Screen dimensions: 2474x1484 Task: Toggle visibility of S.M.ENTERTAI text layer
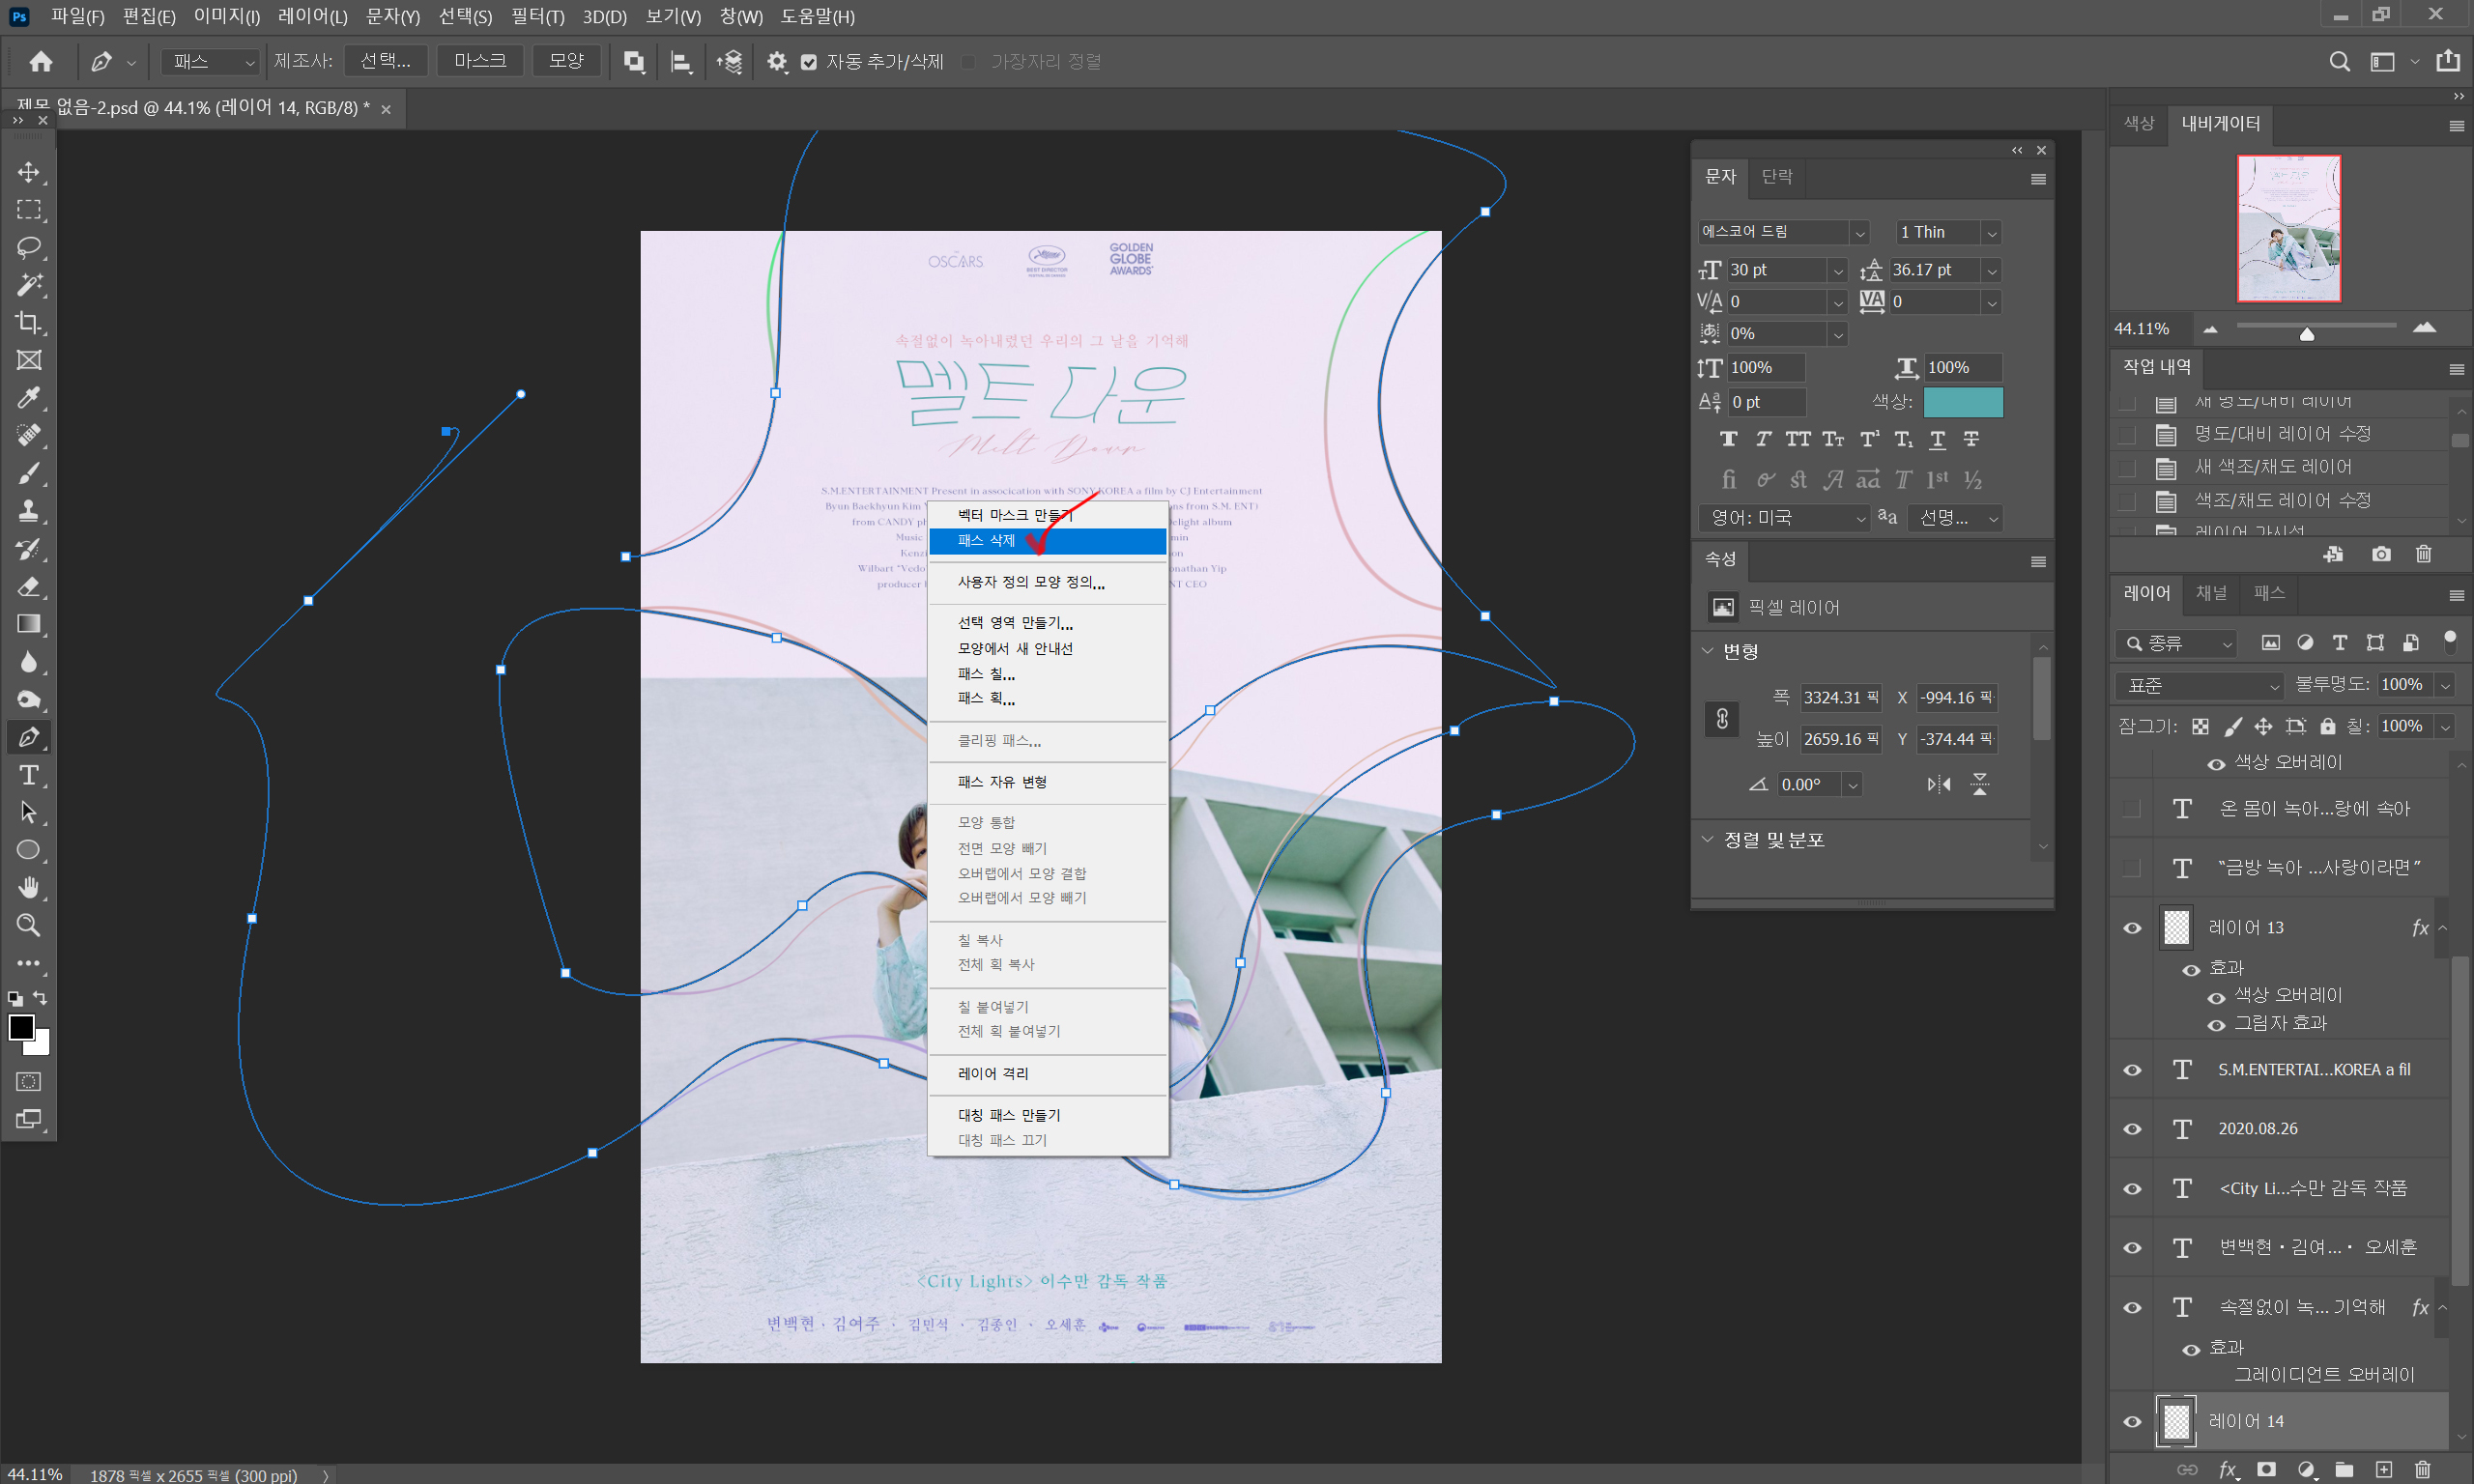tap(2132, 1070)
